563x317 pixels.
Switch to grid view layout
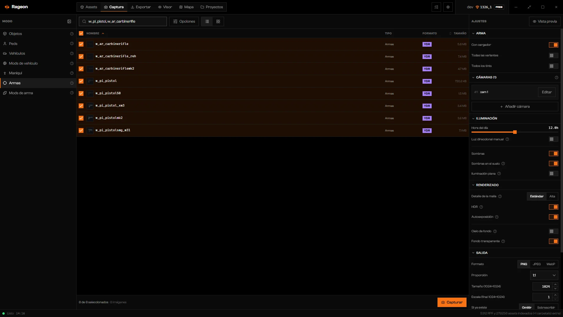pyautogui.click(x=218, y=21)
